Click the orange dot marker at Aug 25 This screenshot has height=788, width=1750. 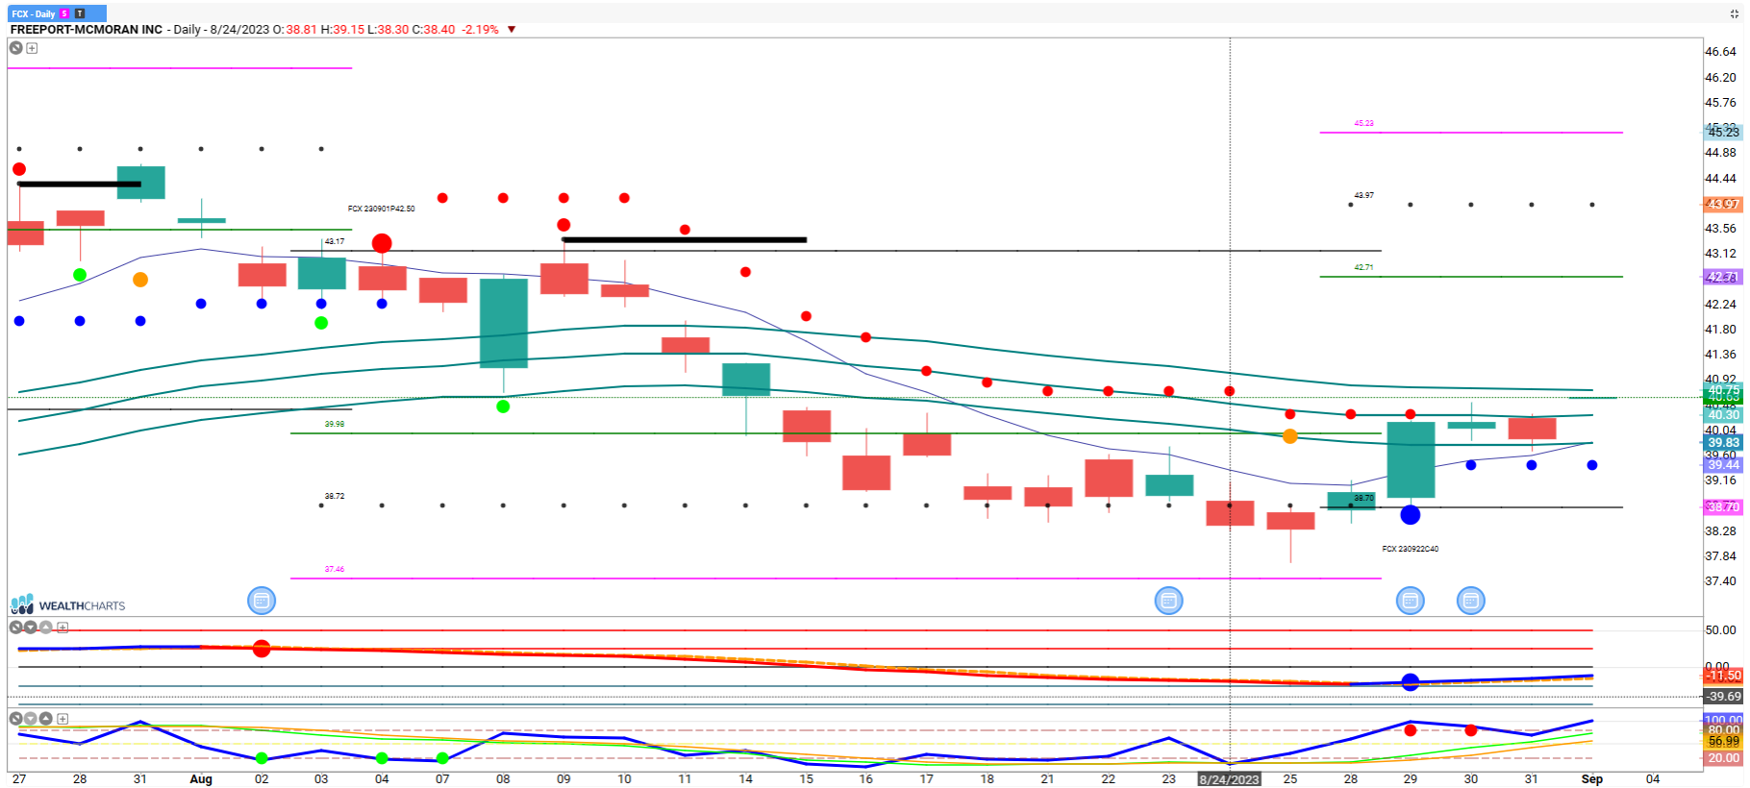(1289, 436)
